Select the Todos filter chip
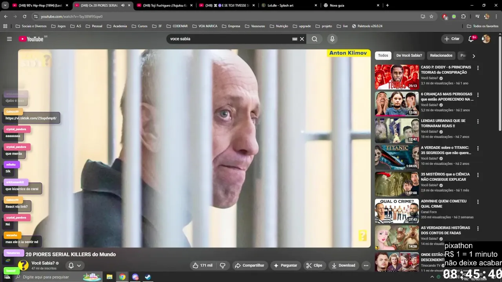This screenshot has width=502, height=282. 383,56
